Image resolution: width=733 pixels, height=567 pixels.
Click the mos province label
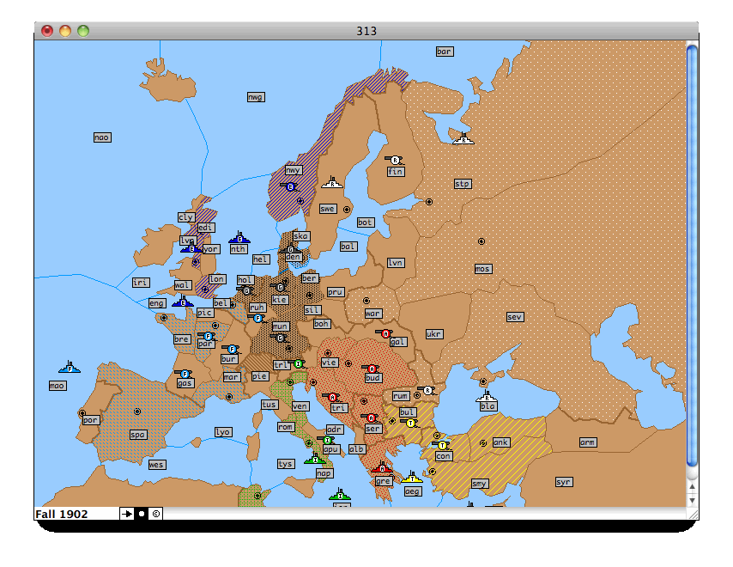483,269
